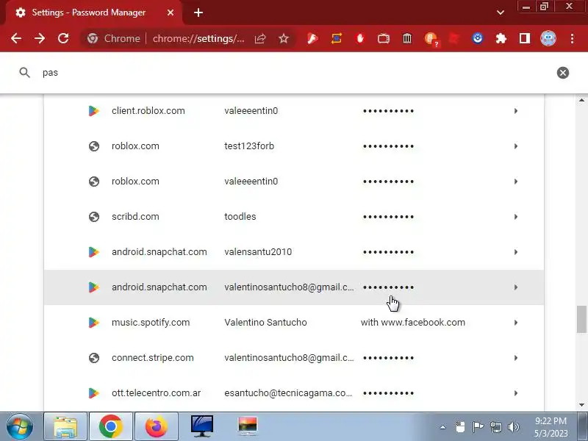Open the Extensions puzzle piece menu
Screen dimensions: 588x441
click(501, 38)
